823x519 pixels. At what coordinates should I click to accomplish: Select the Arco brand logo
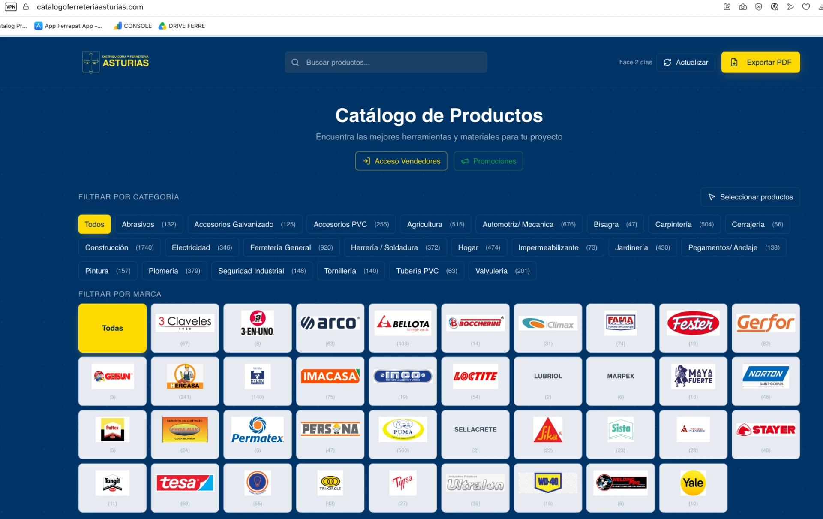coord(330,328)
